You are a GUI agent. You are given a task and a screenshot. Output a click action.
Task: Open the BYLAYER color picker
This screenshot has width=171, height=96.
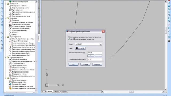80,48
